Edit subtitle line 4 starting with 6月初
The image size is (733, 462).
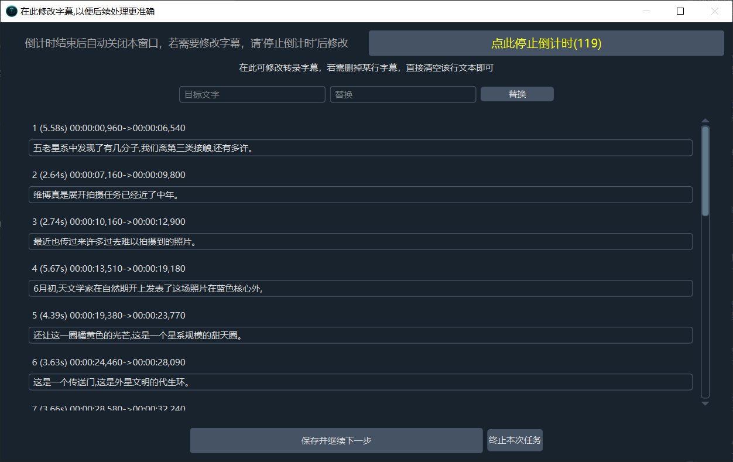[360, 289]
